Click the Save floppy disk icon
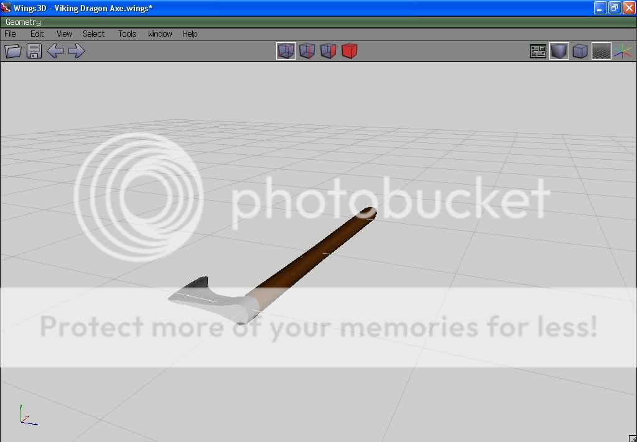The height and width of the screenshot is (442, 637). click(x=34, y=51)
